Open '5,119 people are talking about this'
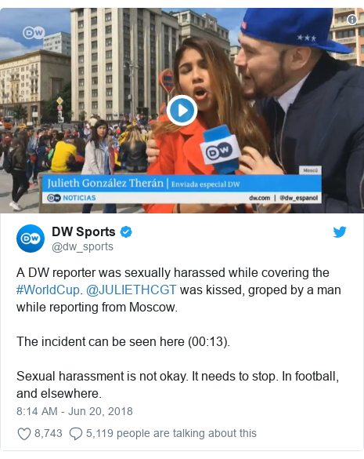Viewport: 364px width, 459px height. pyautogui.click(x=171, y=433)
